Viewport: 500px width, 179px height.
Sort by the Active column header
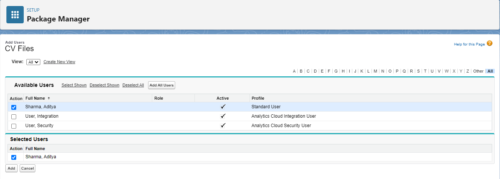[223, 98]
